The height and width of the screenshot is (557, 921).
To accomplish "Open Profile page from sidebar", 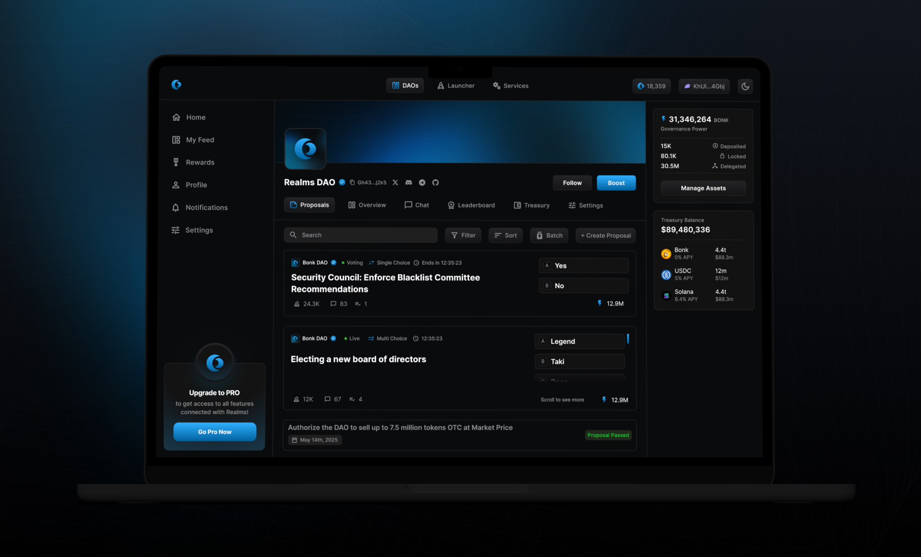I will 189,185.
